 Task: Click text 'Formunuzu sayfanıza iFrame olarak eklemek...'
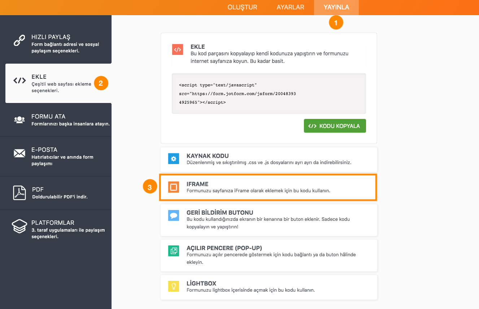(x=258, y=190)
